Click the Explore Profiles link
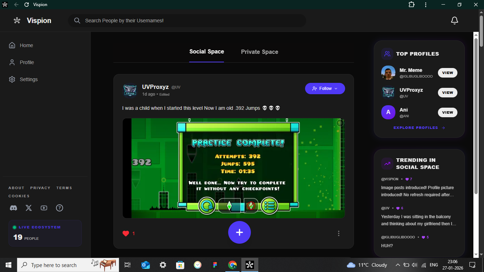Viewport: 484px width, 272px height. tap(419, 127)
